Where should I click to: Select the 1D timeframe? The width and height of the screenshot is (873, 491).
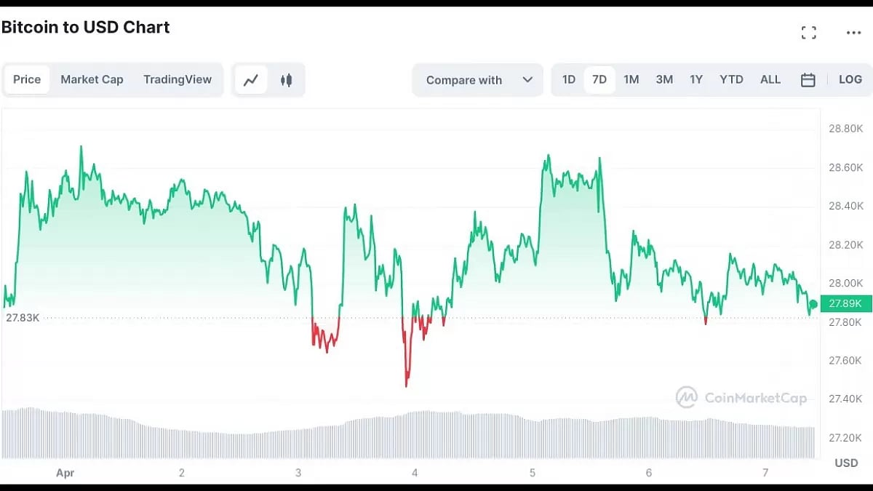click(x=568, y=80)
